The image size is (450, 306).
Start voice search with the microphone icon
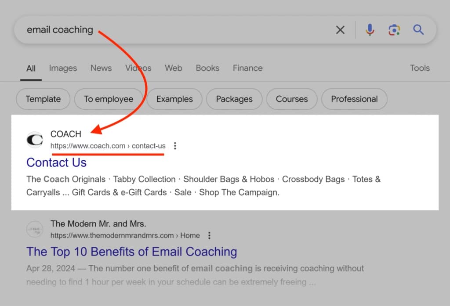[370, 30]
